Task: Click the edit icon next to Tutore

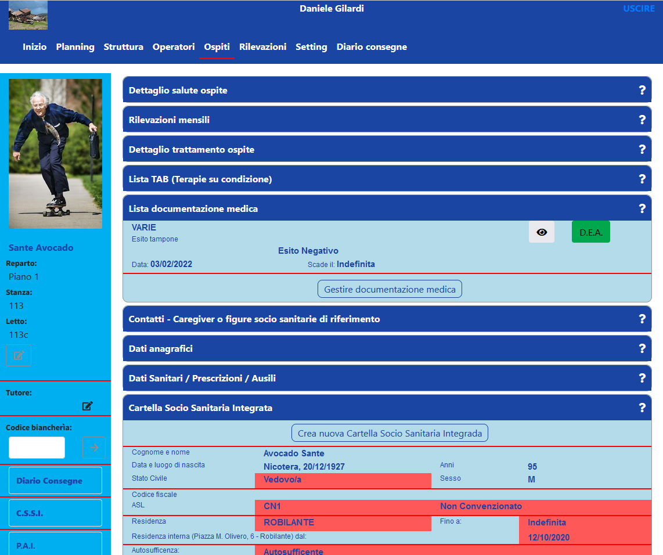Action: point(88,406)
